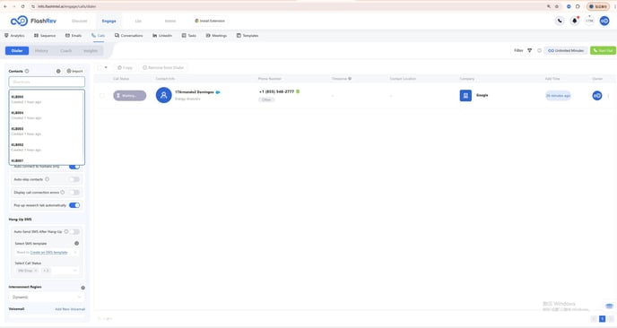Image resolution: width=617 pixels, height=328 pixels.
Task: Open the notifications bell icon
Action: pos(575,21)
